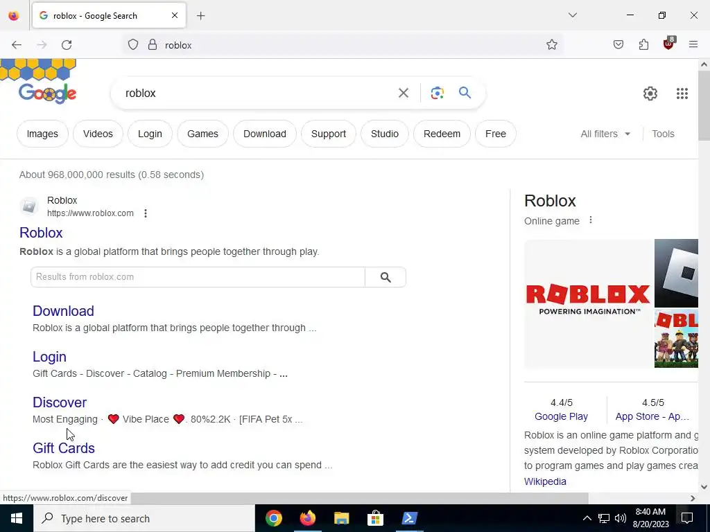Open the Windows notification center icon
Image resolution: width=710 pixels, height=532 pixels.
(x=687, y=518)
